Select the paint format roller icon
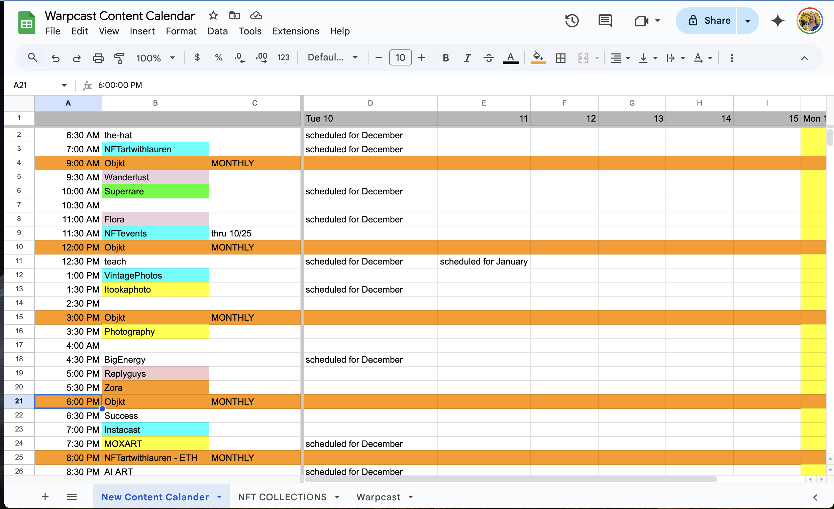 pyautogui.click(x=119, y=58)
